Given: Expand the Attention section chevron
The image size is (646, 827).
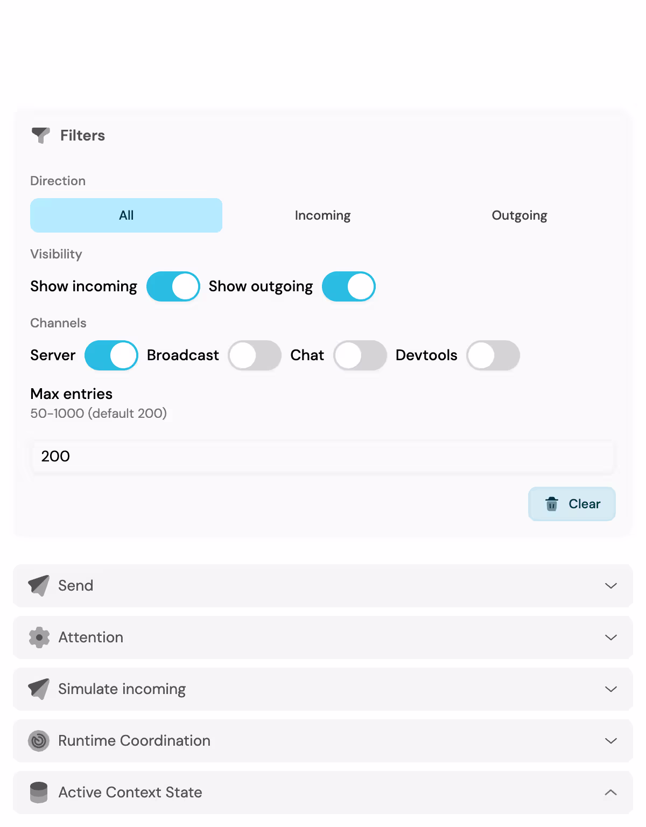Looking at the screenshot, I should 610,637.
